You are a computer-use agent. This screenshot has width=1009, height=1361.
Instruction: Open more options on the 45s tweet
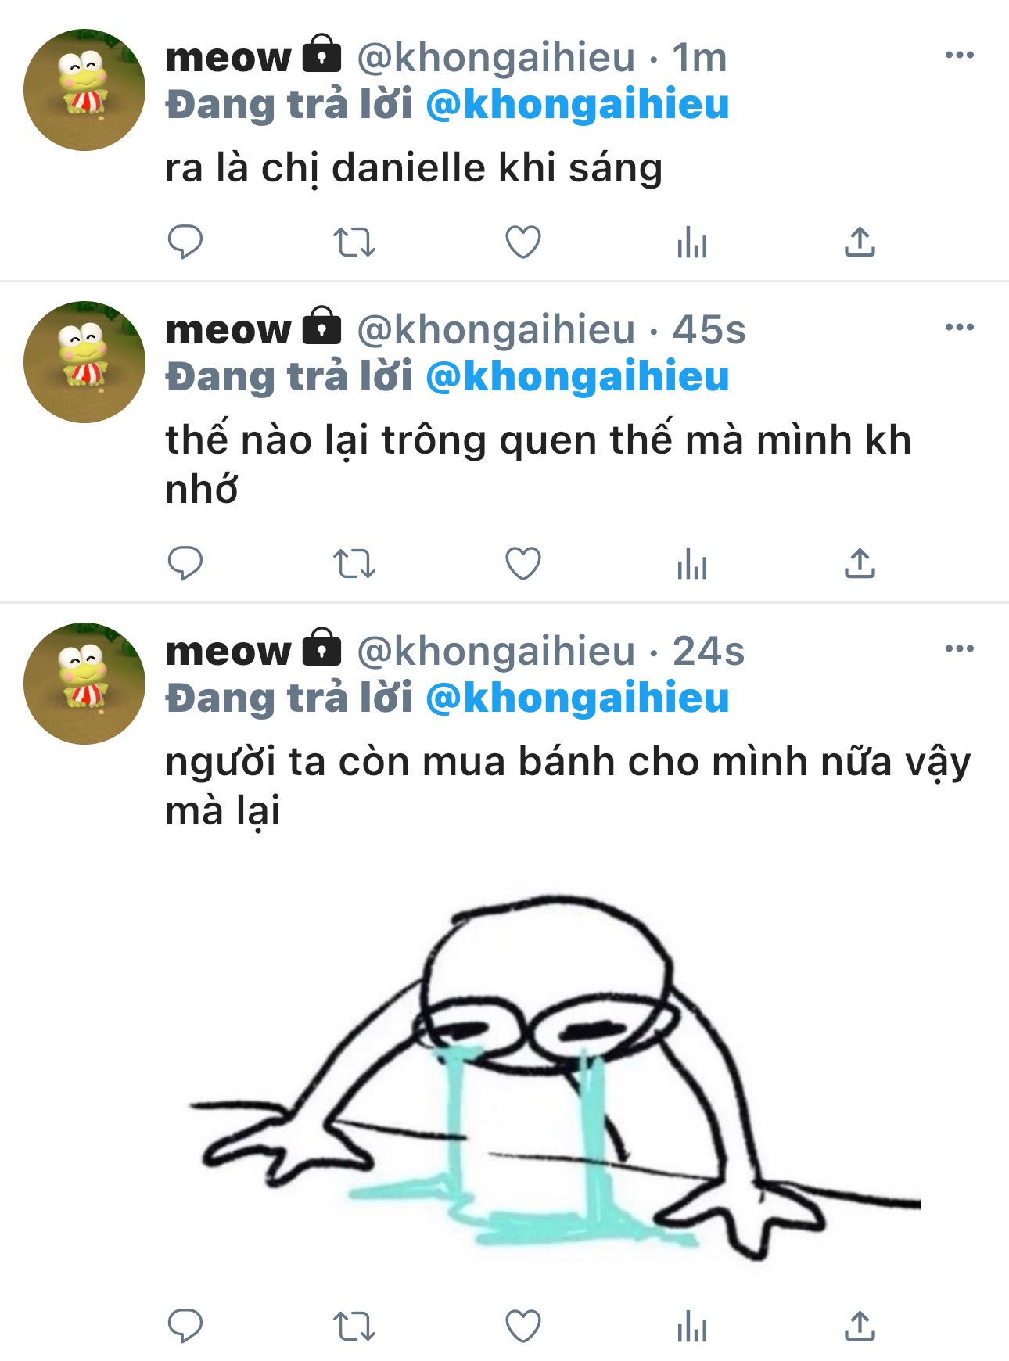(x=960, y=327)
